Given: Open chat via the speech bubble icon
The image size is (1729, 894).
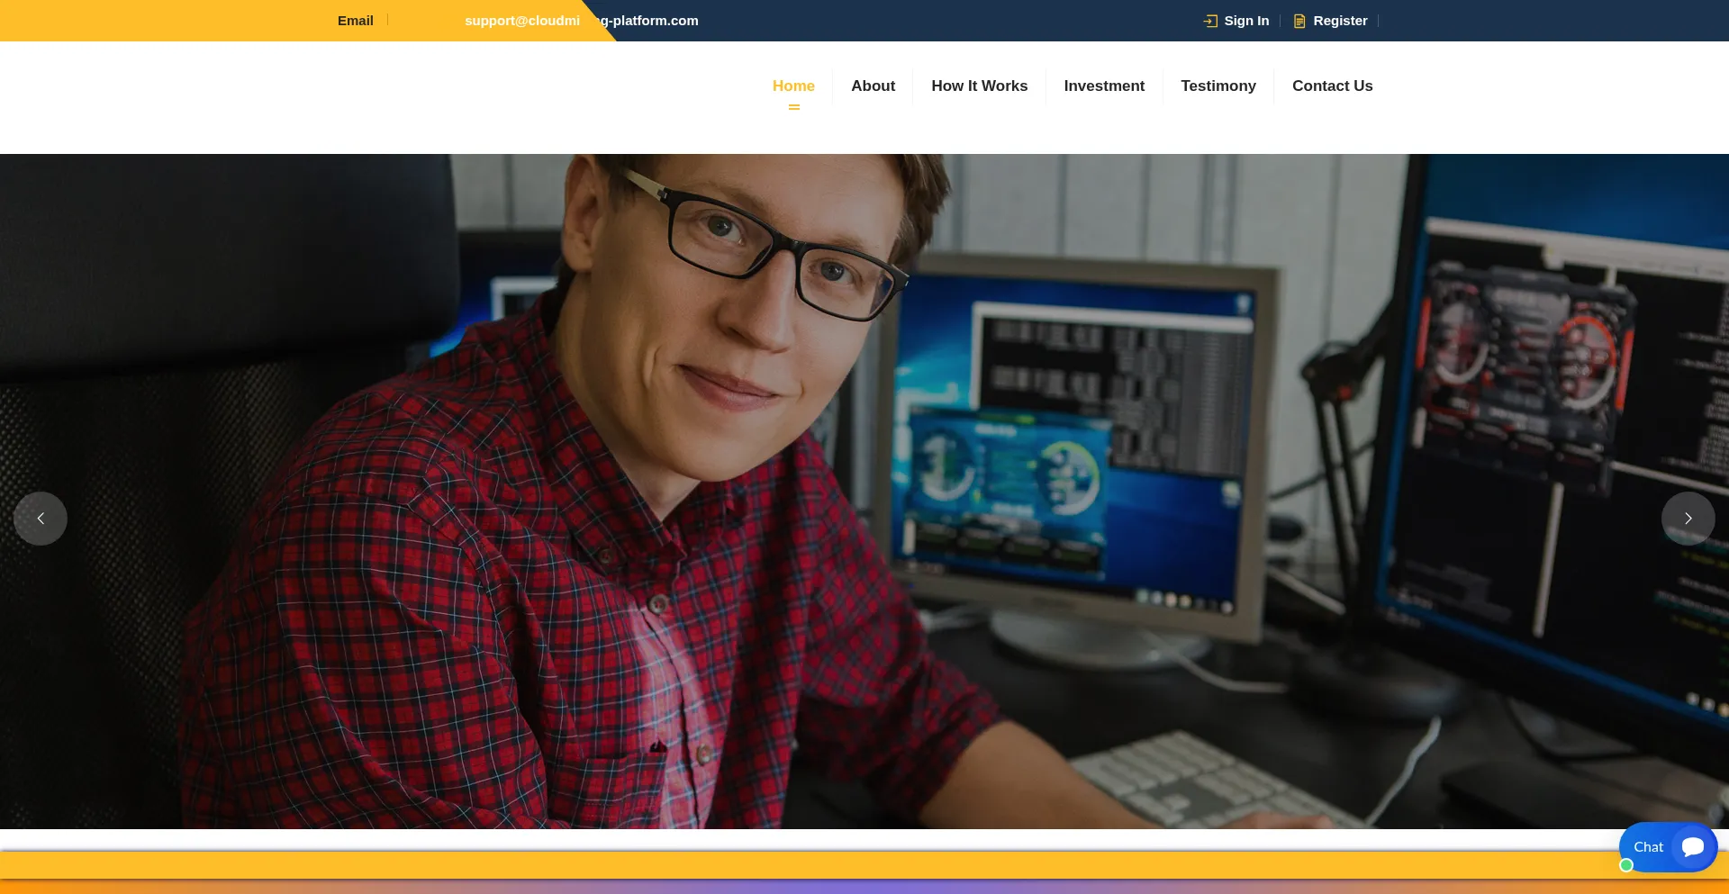Looking at the screenshot, I should (1693, 847).
